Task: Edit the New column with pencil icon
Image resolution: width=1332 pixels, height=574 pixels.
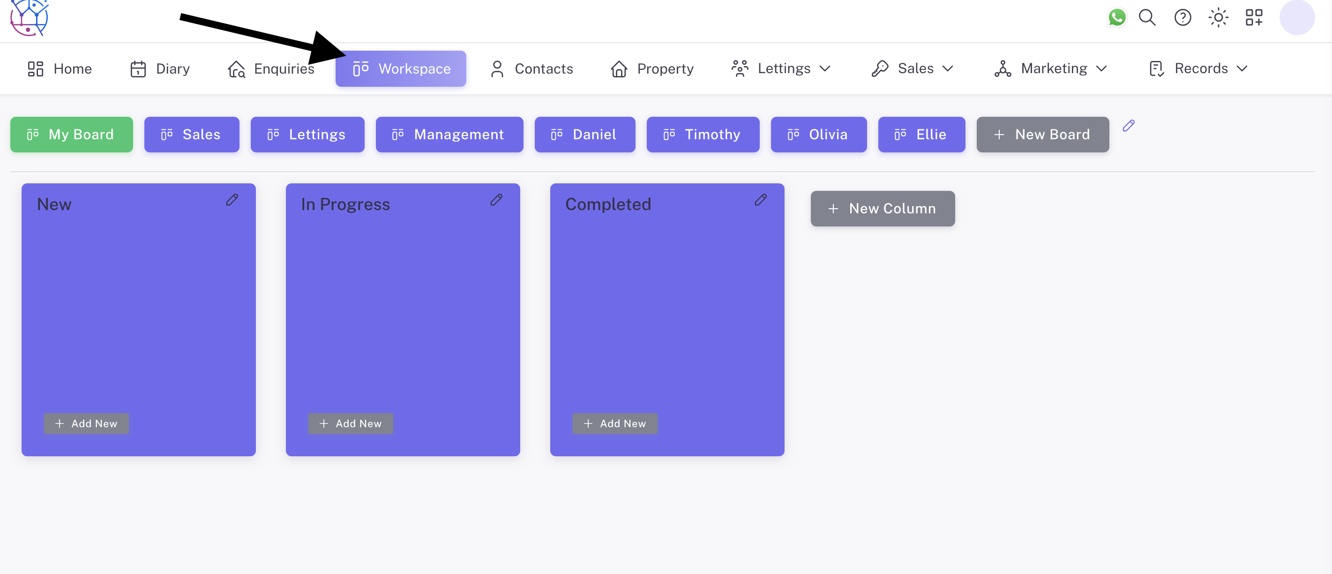Action: point(232,200)
